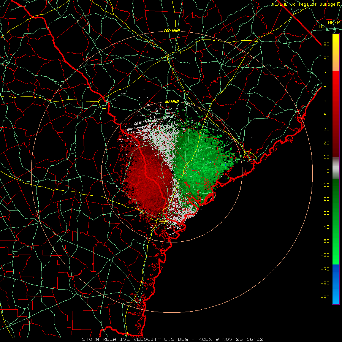Image resolution: width=342 pixels, height=342 pixels.
Task: Click the 40 knot scale label
Action: click(326, 114)
